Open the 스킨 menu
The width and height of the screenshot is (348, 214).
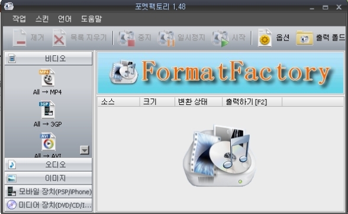[x=42, y=19]
